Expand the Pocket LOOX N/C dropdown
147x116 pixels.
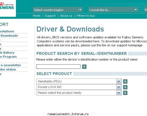pyautogui.click(x=79, y=87)
